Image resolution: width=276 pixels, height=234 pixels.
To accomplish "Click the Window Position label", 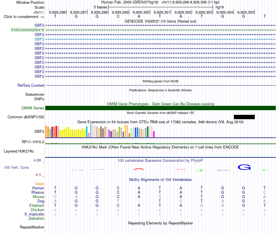I will [30, 2].
